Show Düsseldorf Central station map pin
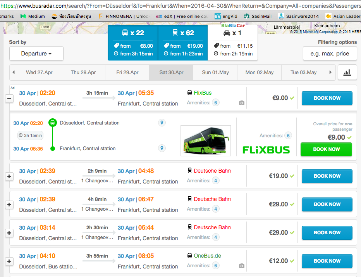The image size is (361, 277). 162,123
